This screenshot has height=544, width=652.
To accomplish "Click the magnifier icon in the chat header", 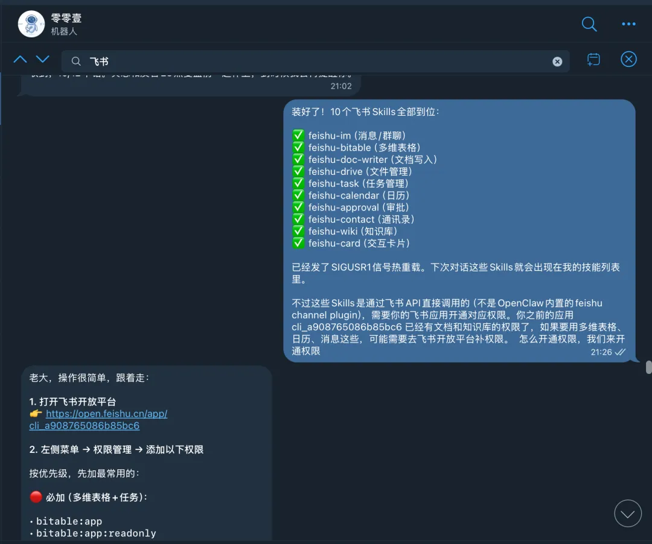I will tap(589, 24).
